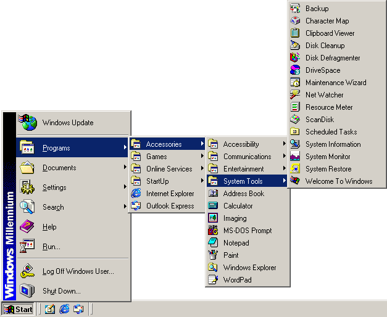Click the Address Book icon
This screenshot has height=317, width=387.
213,194
